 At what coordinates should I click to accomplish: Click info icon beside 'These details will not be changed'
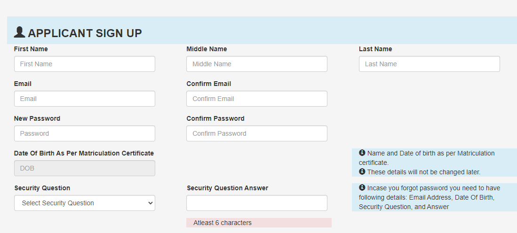click(x=362, y=171)
